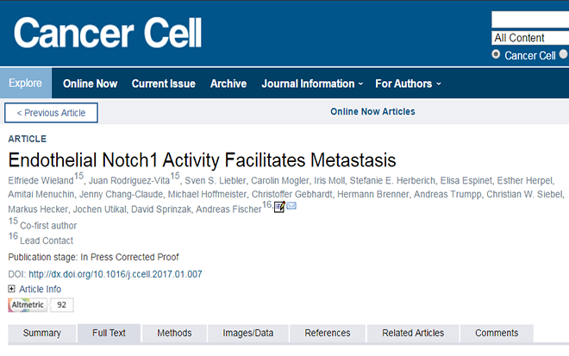Viewport: 569px width, 356px height.
Task: Open the Current Issue menu item
Action: 164,84
